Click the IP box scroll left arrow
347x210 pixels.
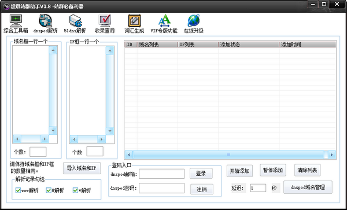(x=74, y=139)
